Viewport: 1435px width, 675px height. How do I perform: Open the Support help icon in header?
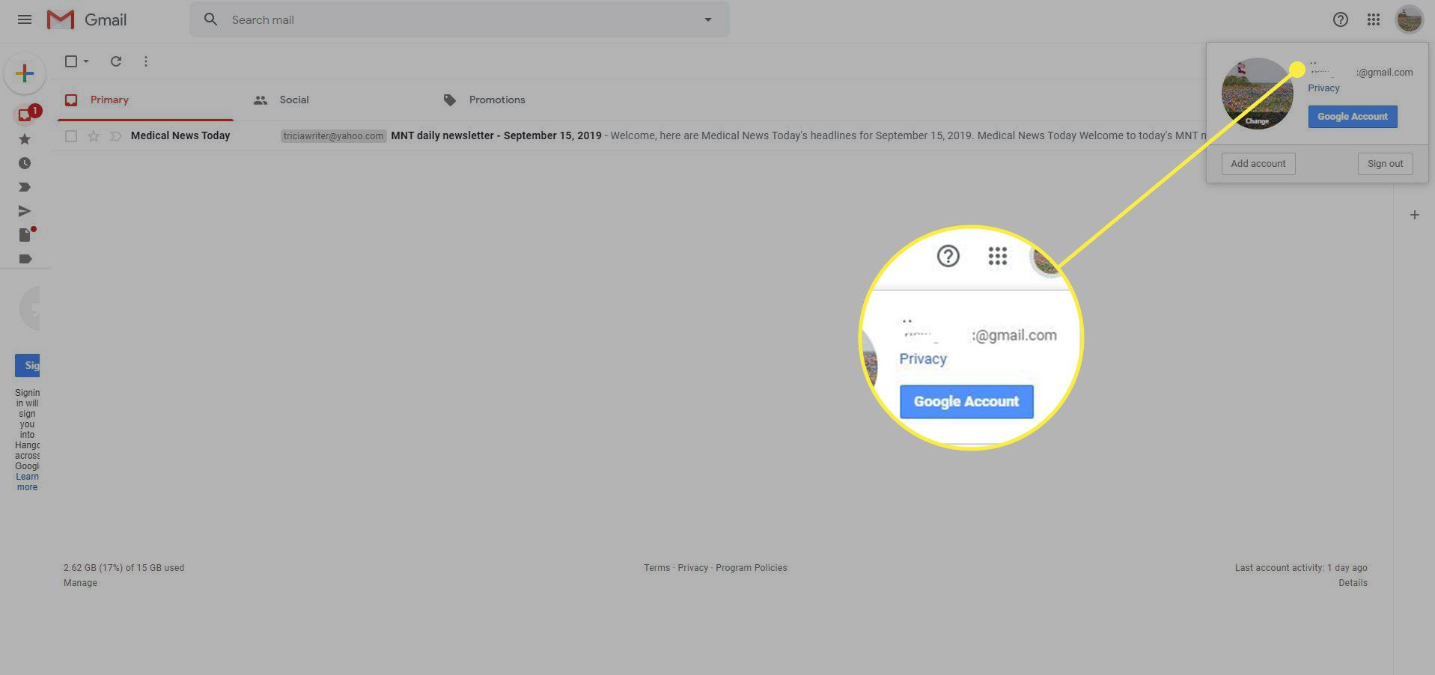[x=1340, y=19]
